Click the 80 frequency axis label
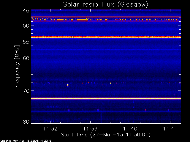Screen dimensions: 190x142 coord(26,122)
